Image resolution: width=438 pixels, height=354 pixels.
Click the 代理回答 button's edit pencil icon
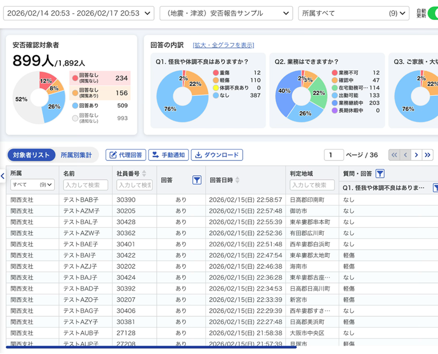(x=113, y=155)
